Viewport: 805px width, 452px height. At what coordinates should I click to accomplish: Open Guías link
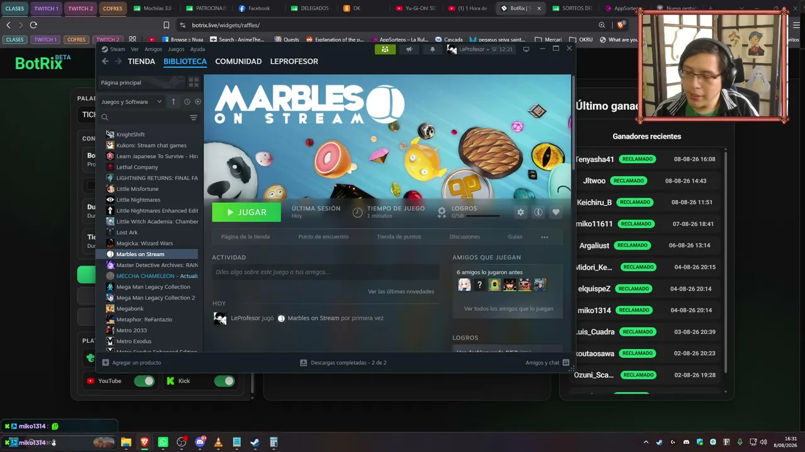click(x=515, y=237)
